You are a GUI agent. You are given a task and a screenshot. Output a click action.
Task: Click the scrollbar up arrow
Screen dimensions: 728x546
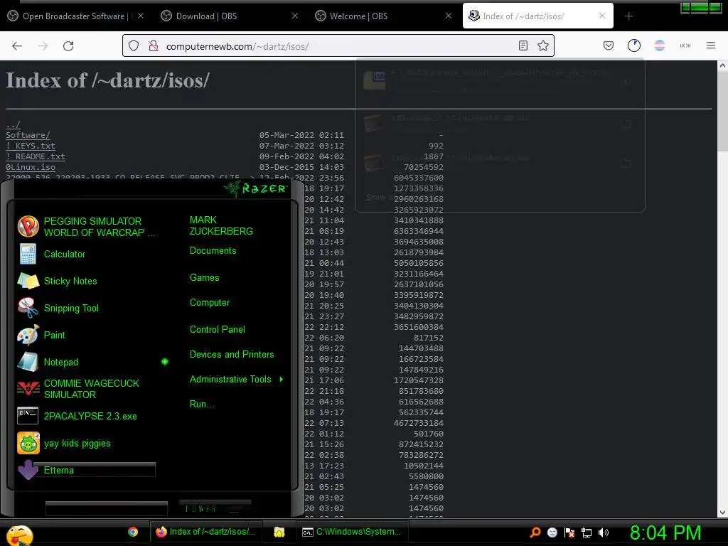(x=722, y=66)
